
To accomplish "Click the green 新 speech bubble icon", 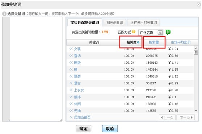I will click(x=168, y=32).
